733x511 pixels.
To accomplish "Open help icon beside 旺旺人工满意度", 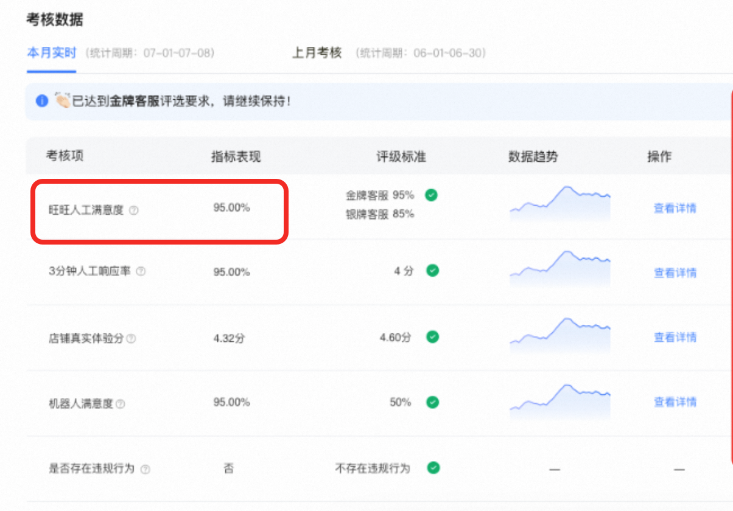I will (134, 210).
